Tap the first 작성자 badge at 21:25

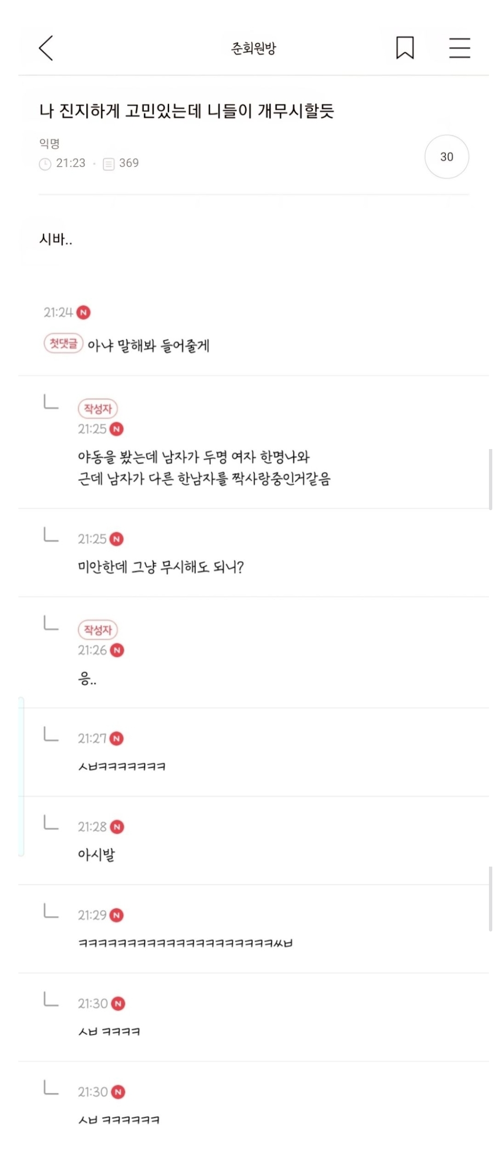point(98,409)
